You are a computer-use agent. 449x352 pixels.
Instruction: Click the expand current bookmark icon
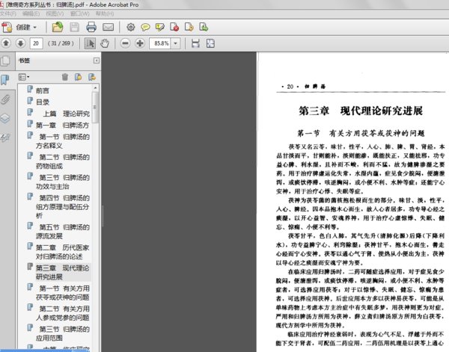point(92,77)
